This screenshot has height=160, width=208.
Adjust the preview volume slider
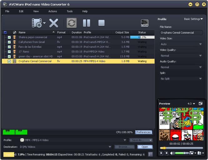click(x=182, y=153)
